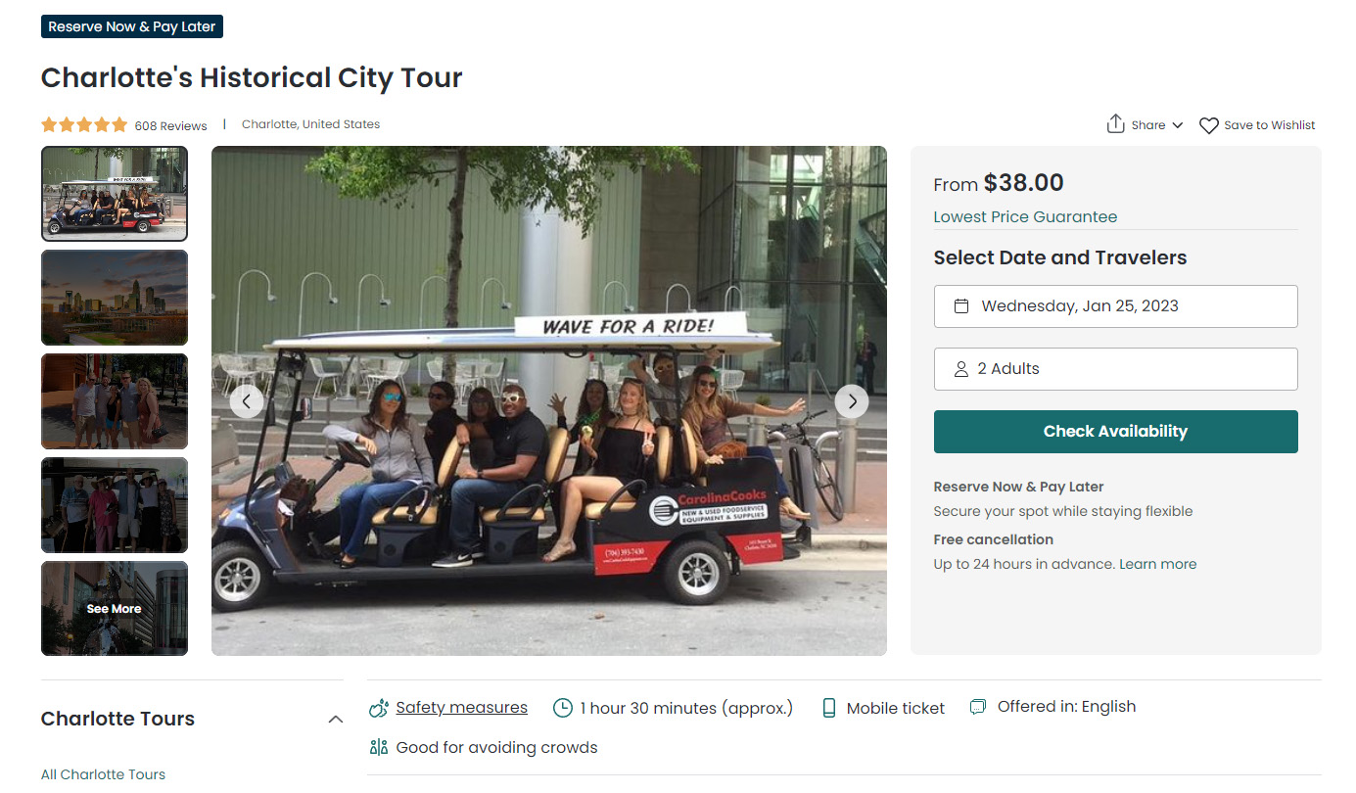The image size is (1356, 793).
Task: Click the traveler person icon
Action: click(x=960, y=368)
